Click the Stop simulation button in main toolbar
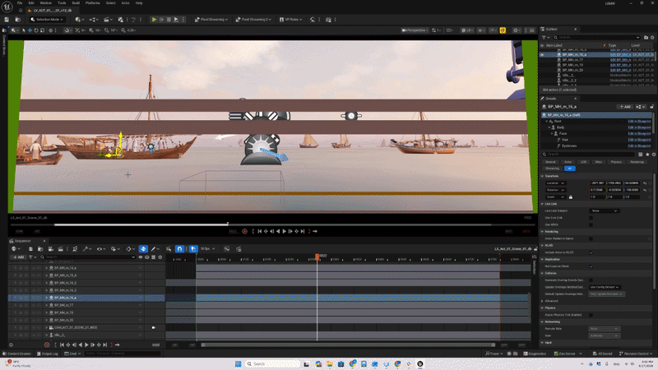This screenshot has width=658, height=370. click(x=169, y=19)
